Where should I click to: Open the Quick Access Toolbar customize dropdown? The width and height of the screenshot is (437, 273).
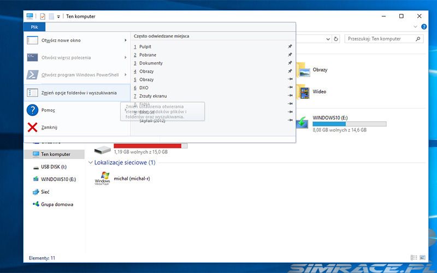(x=58, y=16)
